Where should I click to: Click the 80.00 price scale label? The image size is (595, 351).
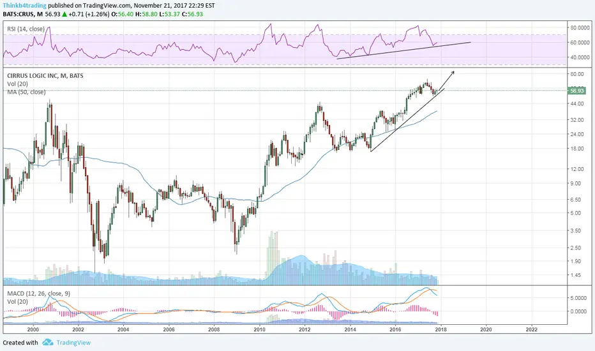click(576, 74)
